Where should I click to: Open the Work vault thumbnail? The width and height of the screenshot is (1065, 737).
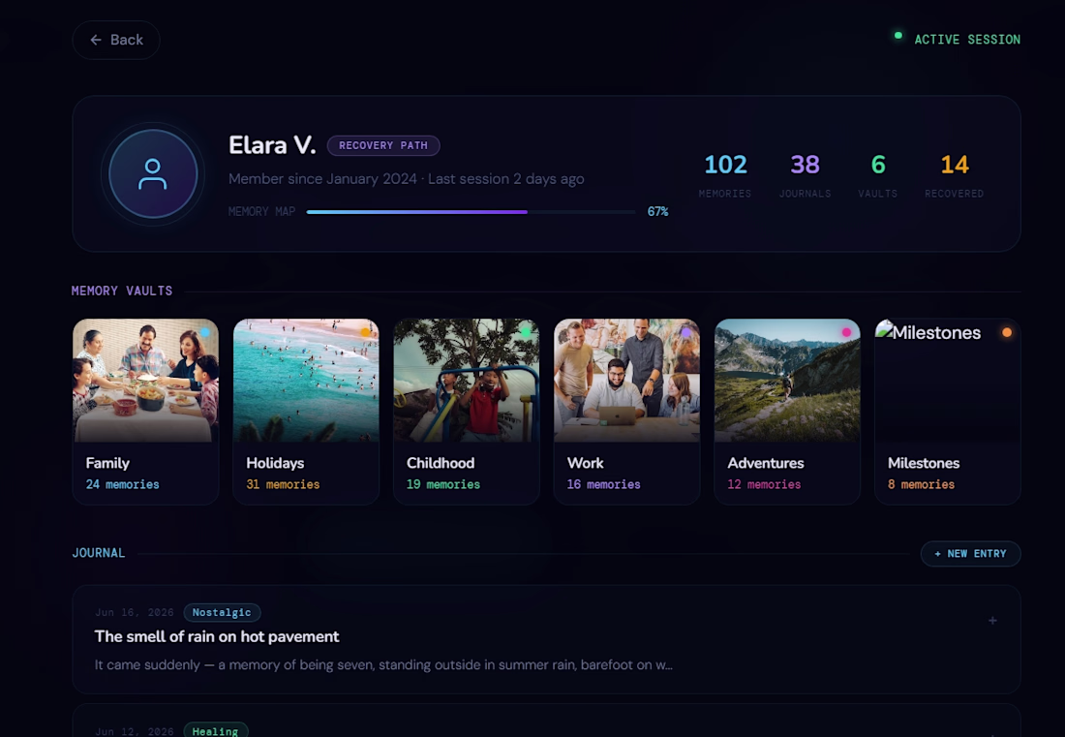tap(626, 381)
